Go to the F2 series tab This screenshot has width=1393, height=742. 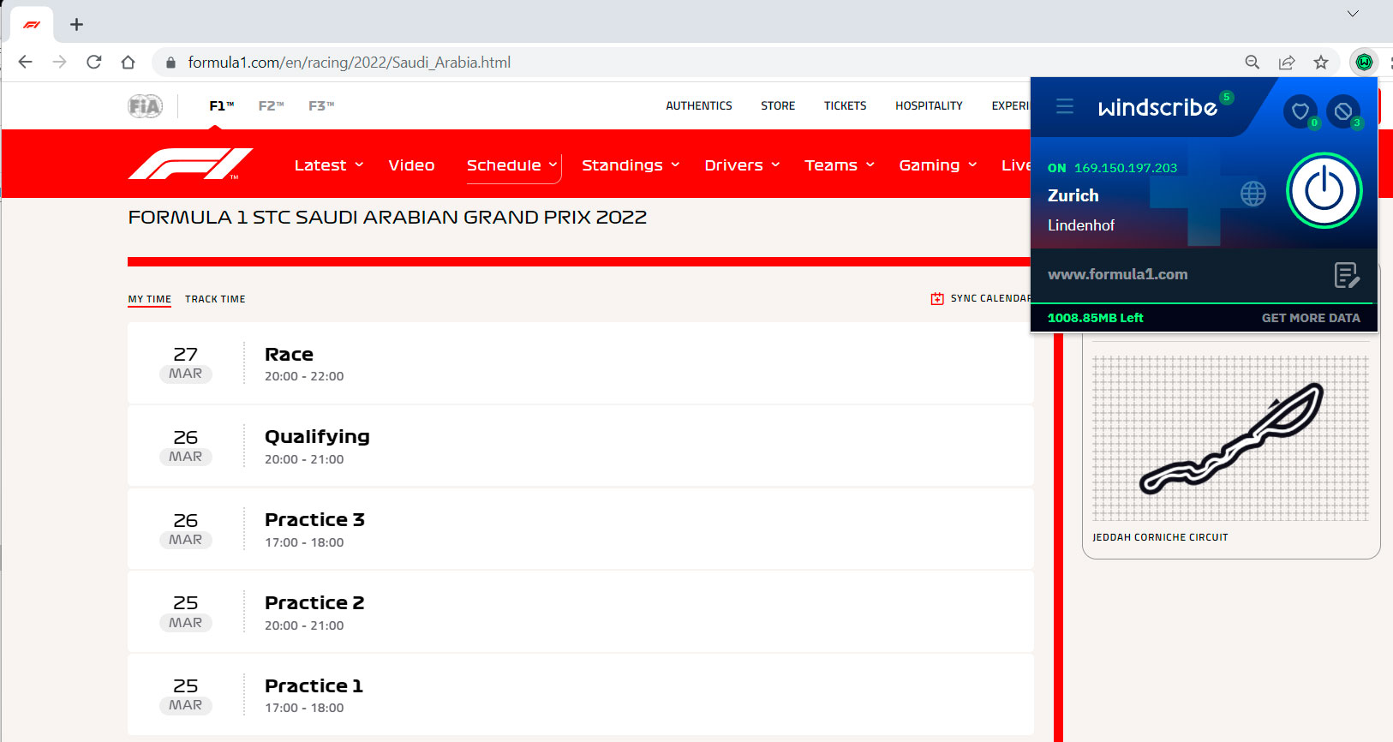(271, 106)
